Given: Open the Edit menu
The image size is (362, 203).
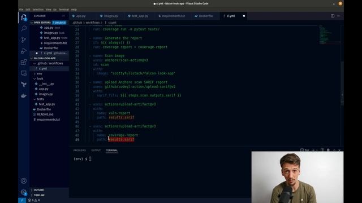Looking at the screenshot, I should [x=28, y=10].
